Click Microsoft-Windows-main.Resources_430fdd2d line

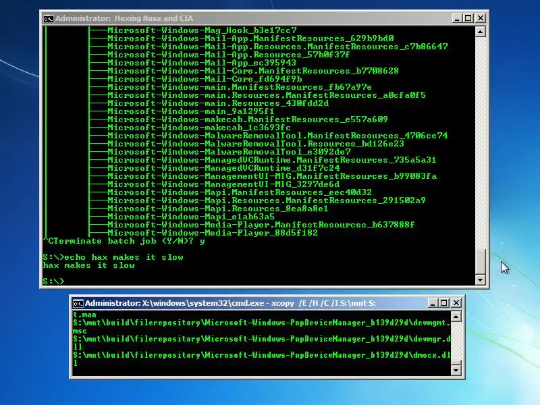[x=218, y=103]
